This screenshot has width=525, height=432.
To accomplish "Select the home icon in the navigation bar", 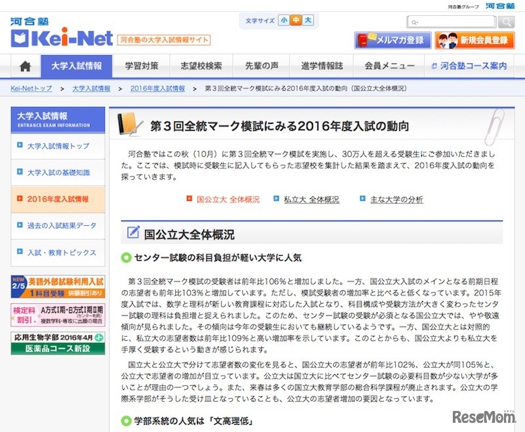I will 24,67.
